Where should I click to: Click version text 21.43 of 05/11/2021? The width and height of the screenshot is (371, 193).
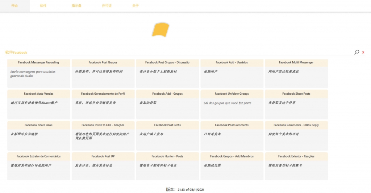191,190
